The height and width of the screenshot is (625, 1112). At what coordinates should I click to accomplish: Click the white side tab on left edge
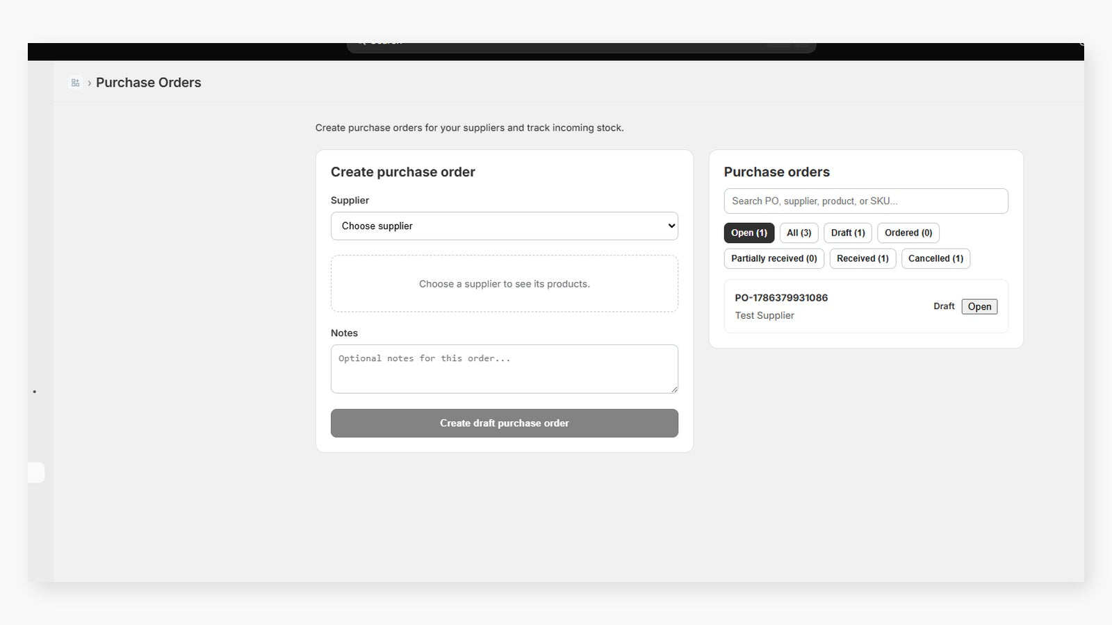click(36, 472)
